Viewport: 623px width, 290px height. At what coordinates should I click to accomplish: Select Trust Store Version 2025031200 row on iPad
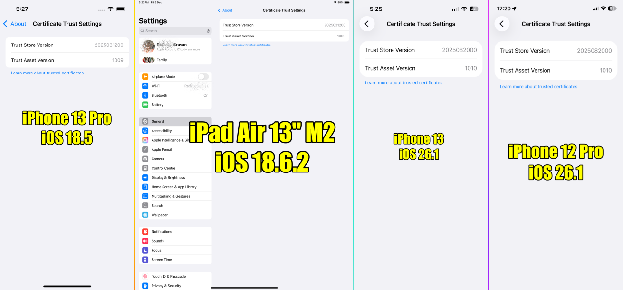click(x=284, y=25)
